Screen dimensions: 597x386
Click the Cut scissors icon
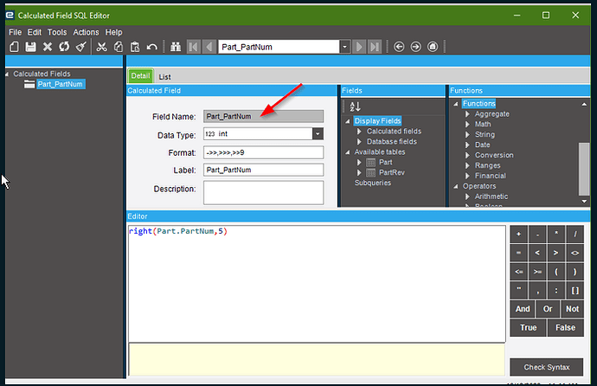tap(101, 47)
